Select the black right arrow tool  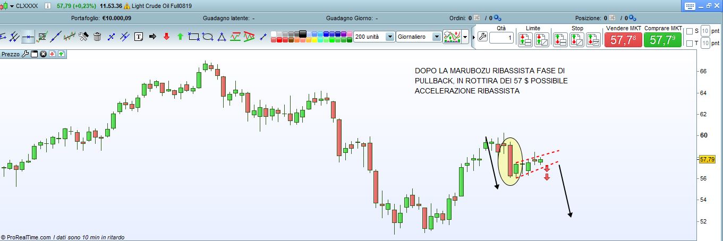(152, 37)
